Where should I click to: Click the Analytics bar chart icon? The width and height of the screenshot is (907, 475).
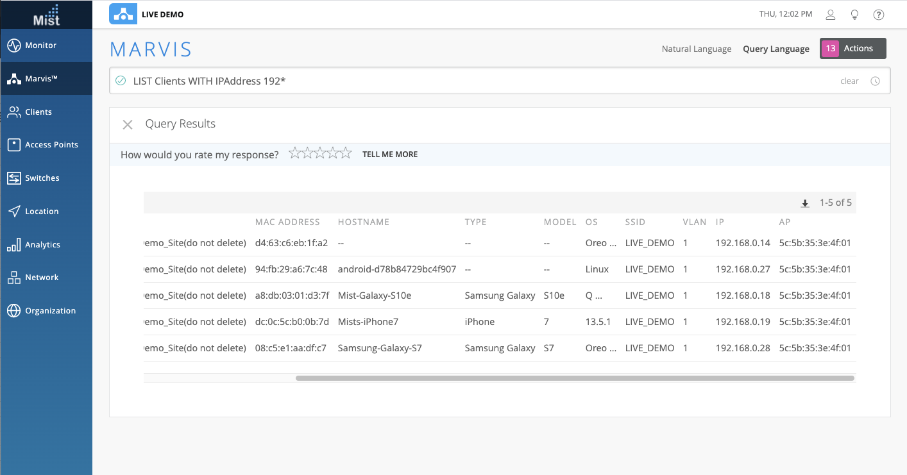[14, 245]
